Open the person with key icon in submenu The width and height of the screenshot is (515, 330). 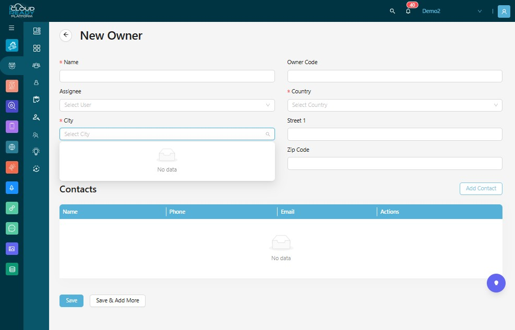pyautogui.click(x=37, y=117)
